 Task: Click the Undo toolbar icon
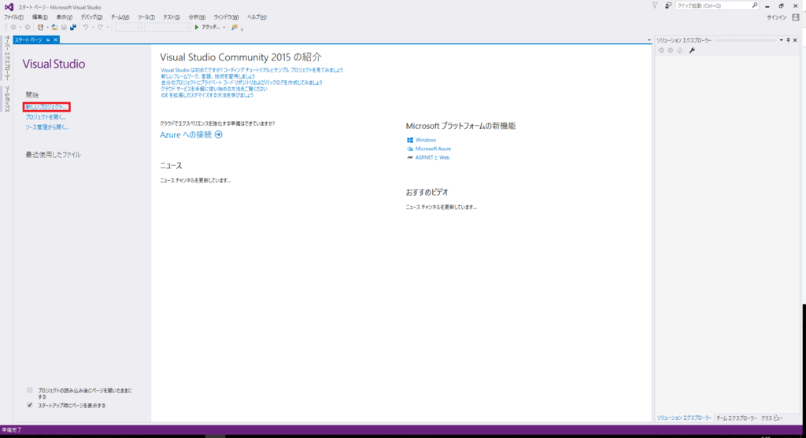pyautogui.click(x=86, y=28)
